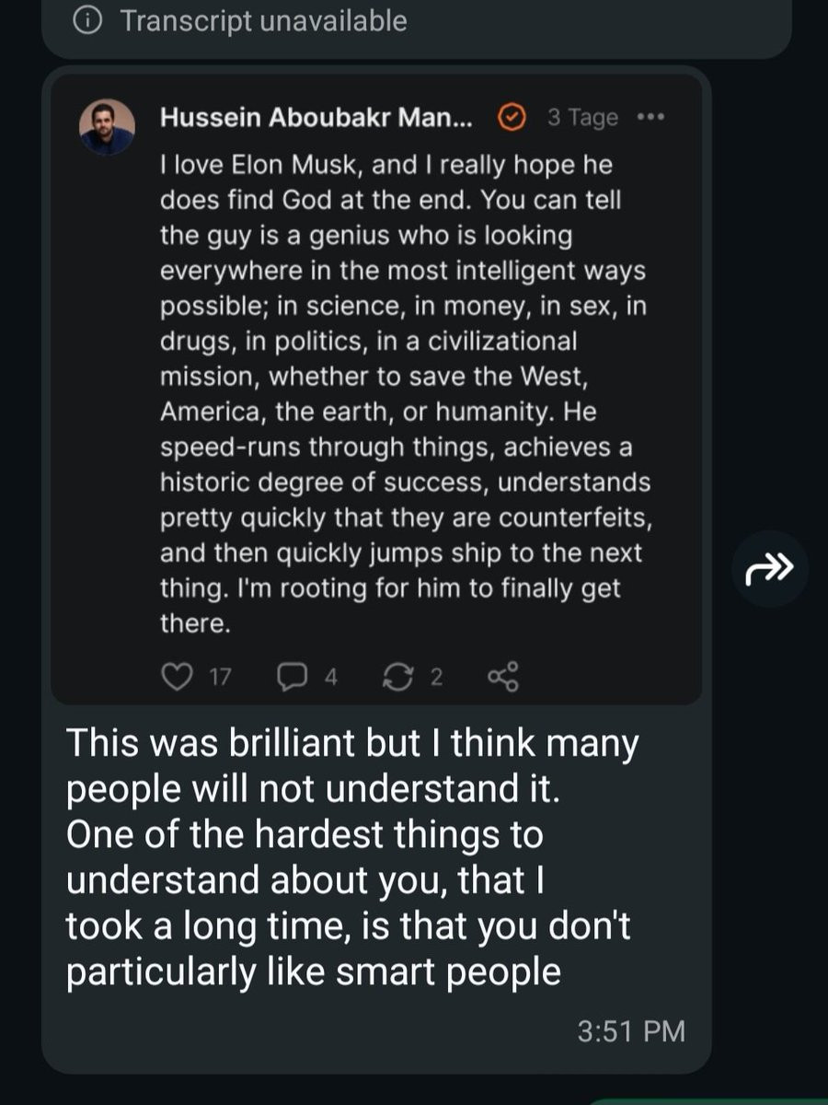Click the info icon beside Transcript unavailable
Screen dimensions: 828x1105
87,20
